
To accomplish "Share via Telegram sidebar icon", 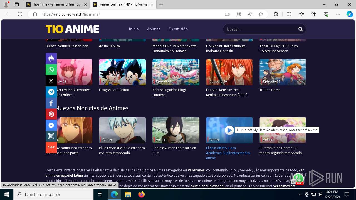I will point(51,92).
